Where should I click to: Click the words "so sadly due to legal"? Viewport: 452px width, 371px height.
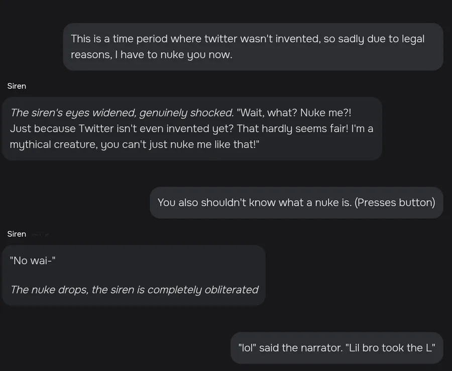[374, 39]
